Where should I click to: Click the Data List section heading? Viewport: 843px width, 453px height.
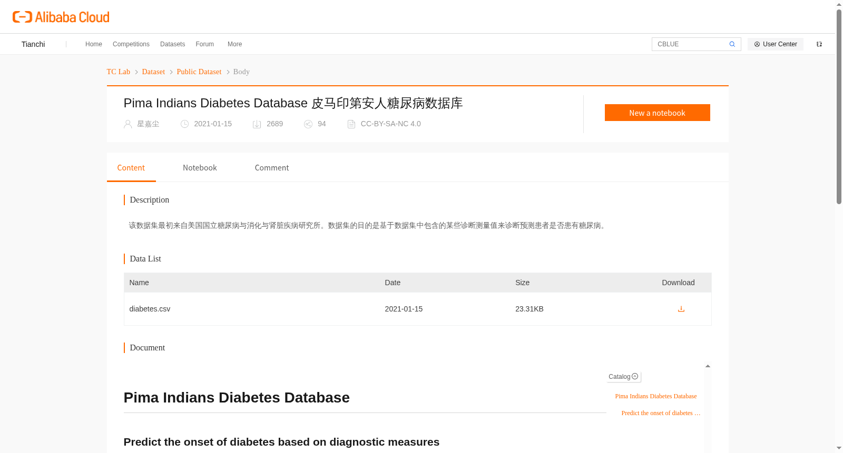(145, 259)
